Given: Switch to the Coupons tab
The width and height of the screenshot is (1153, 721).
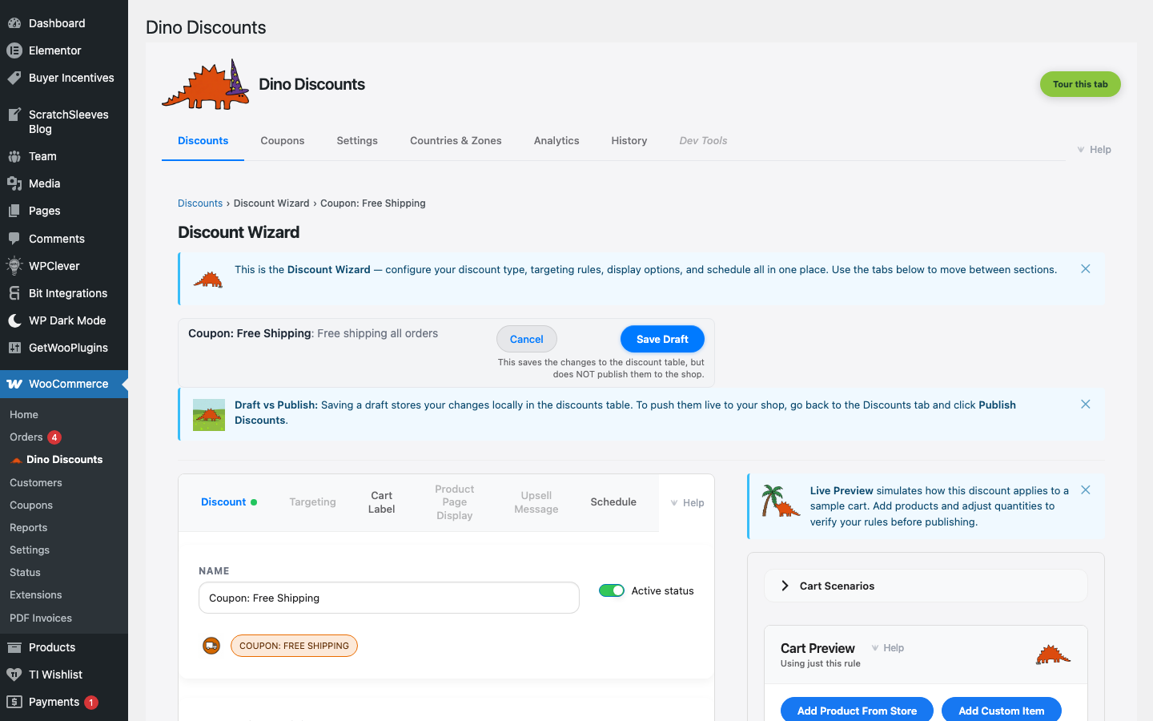Looking at the screenshot, I should [x=283, y=141].
